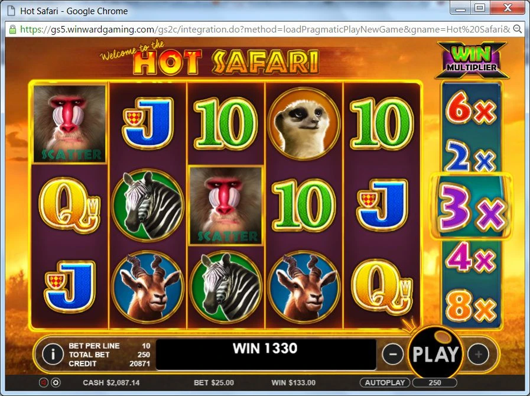Click the 2x win multiplier
Image resolution: width=530 pixels, height=396 pixels.
click(471, 156)
